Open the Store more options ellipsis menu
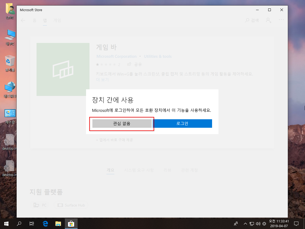 (x=281, y=20)
